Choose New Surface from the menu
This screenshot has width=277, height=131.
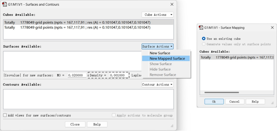click(x=160, y=53)
